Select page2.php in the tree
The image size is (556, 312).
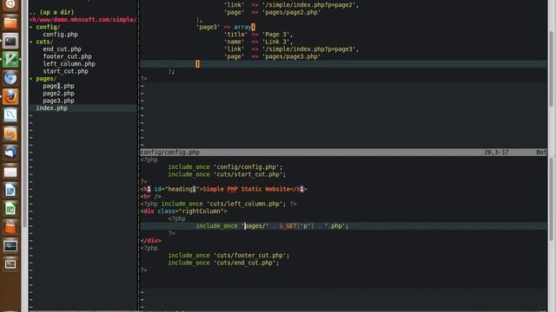58,94
